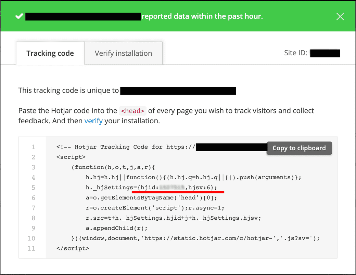The height and width of the screenshot is (275, 356).
Task: Open the Verify installation tab
Action: coord(123,53)
